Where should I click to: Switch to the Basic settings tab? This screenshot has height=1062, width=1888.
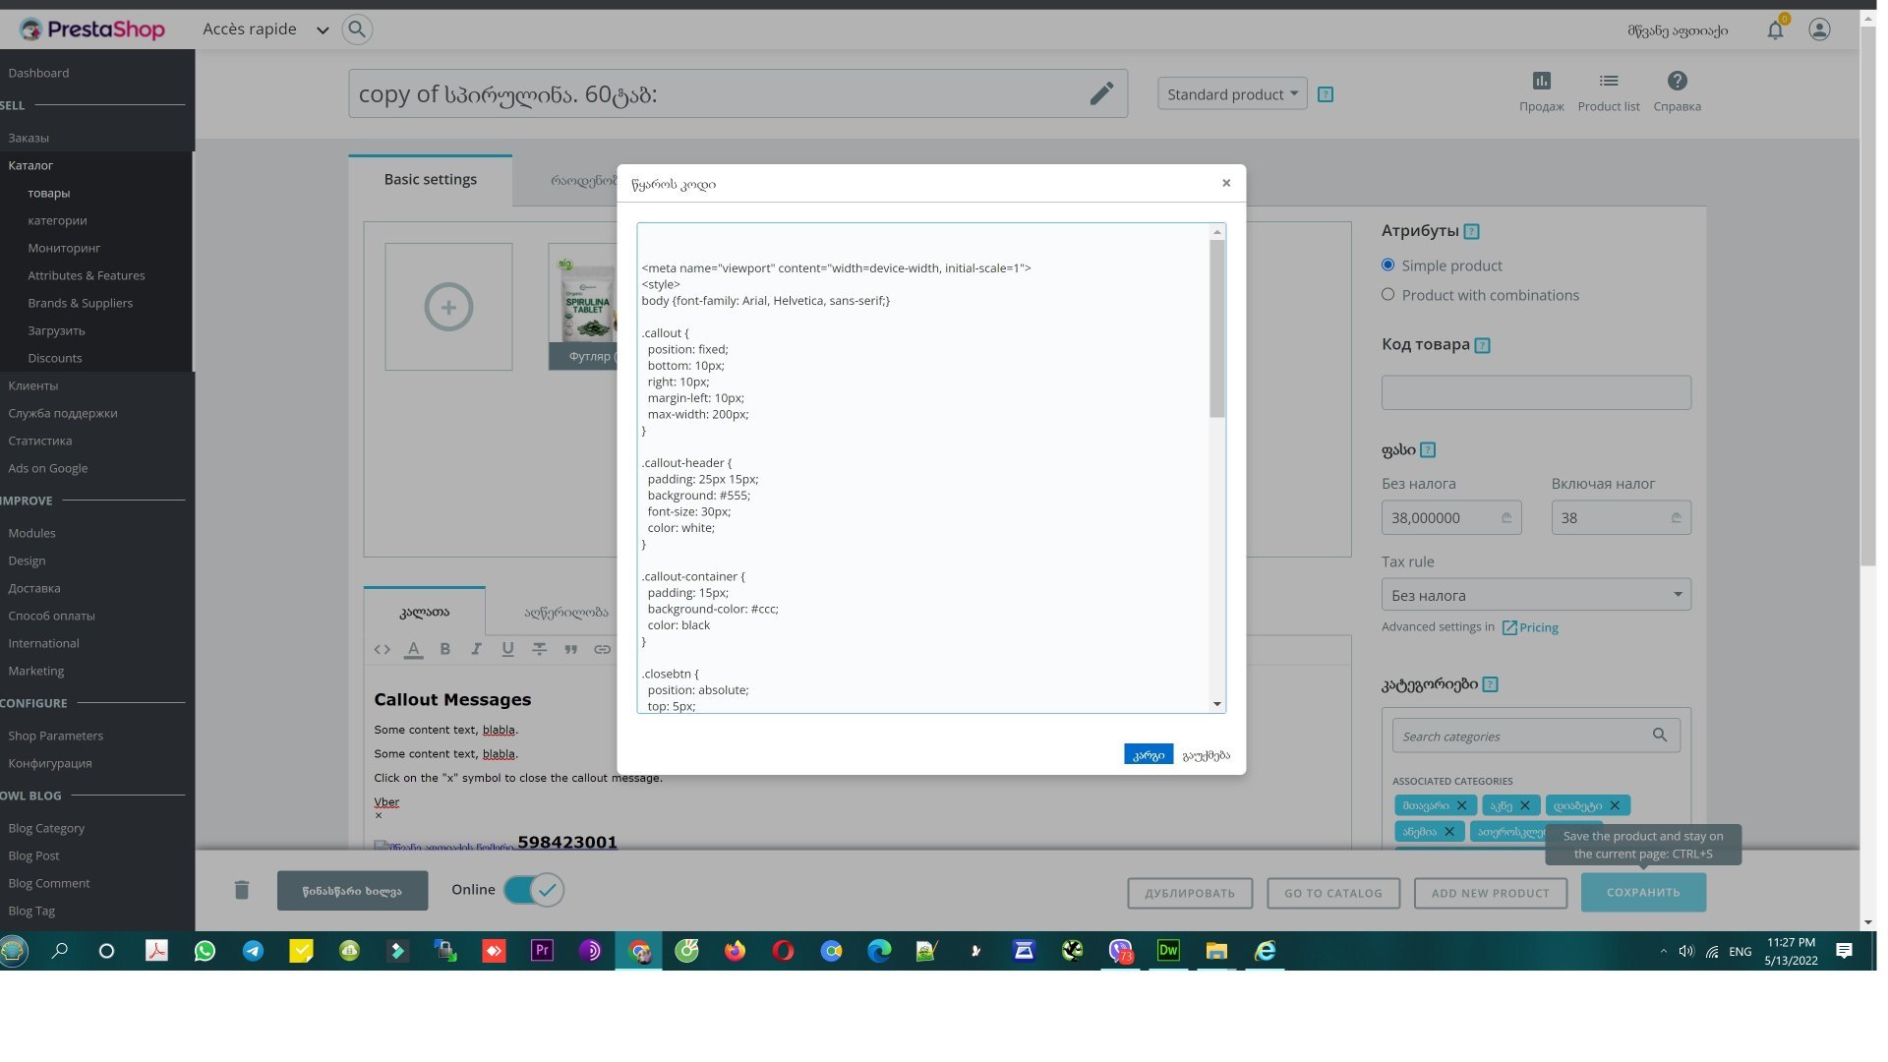click(430, 180)
